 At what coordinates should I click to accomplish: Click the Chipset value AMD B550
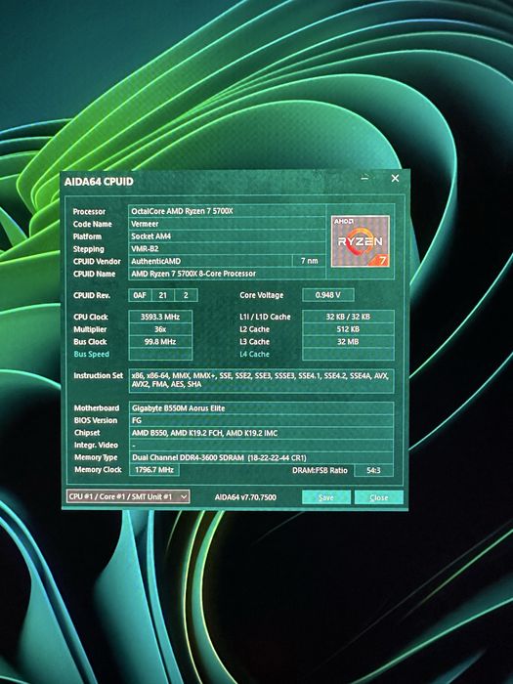tap(261, 433)
